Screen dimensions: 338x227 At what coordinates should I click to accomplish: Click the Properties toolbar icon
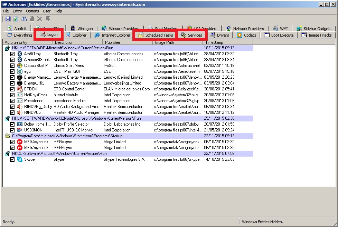pos(32,19)
